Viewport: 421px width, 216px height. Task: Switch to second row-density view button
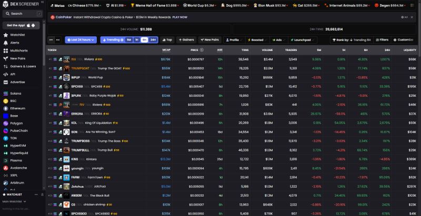[x=58, y=40]
